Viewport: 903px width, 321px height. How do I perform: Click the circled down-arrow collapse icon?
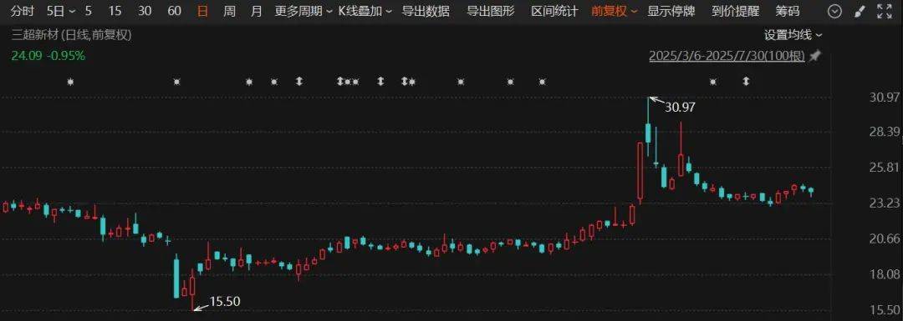tap(834, 11)
